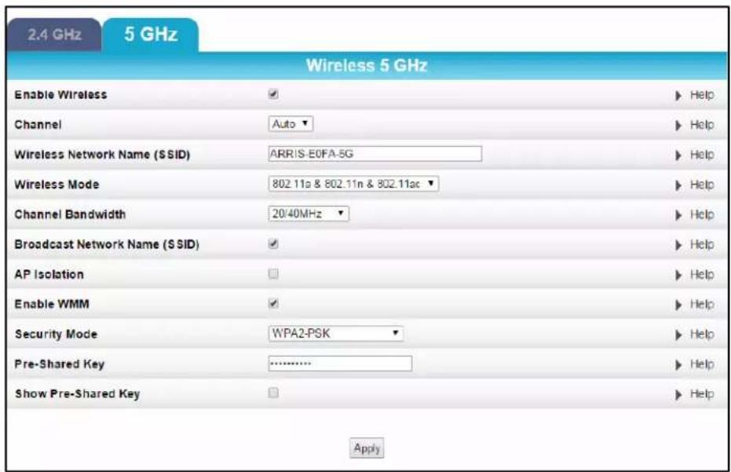
Task: Toggle the Enable WMM checkbox
Action: click(274, 303)
